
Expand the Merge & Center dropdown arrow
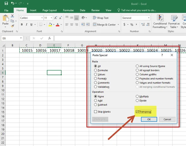[118, 25]
